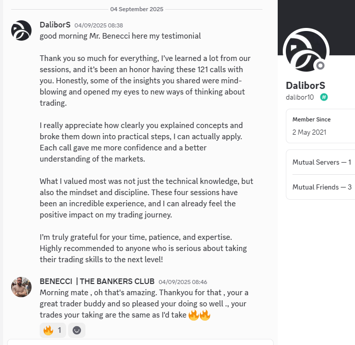Toggle the fire reaction with count 1
This screenshot has width=355, height=345.
(52, 330)
